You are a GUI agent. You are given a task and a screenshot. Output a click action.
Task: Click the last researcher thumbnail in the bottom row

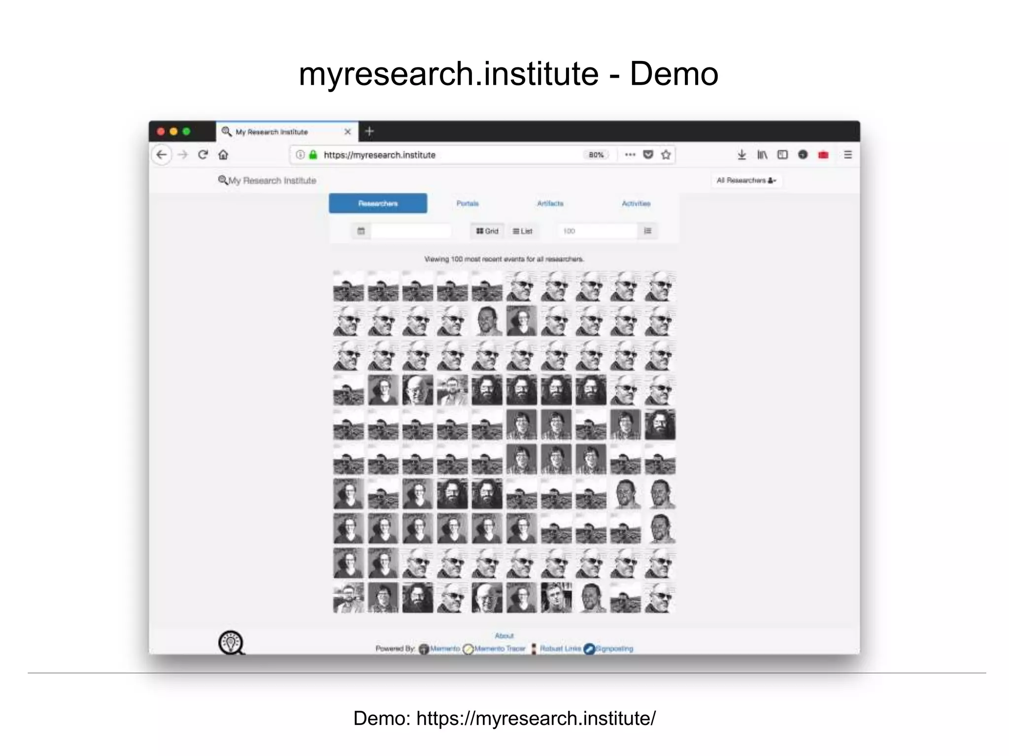660,598
